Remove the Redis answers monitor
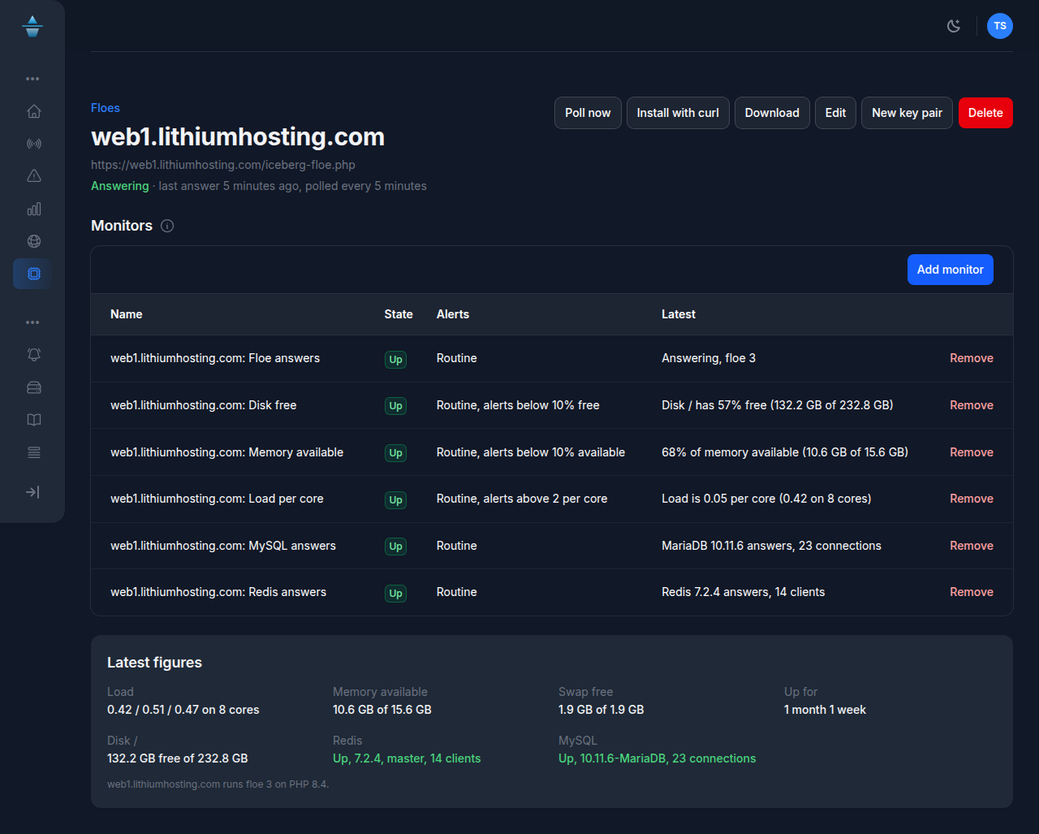This screenshot has width=1039, height=834. coord(972,592)
